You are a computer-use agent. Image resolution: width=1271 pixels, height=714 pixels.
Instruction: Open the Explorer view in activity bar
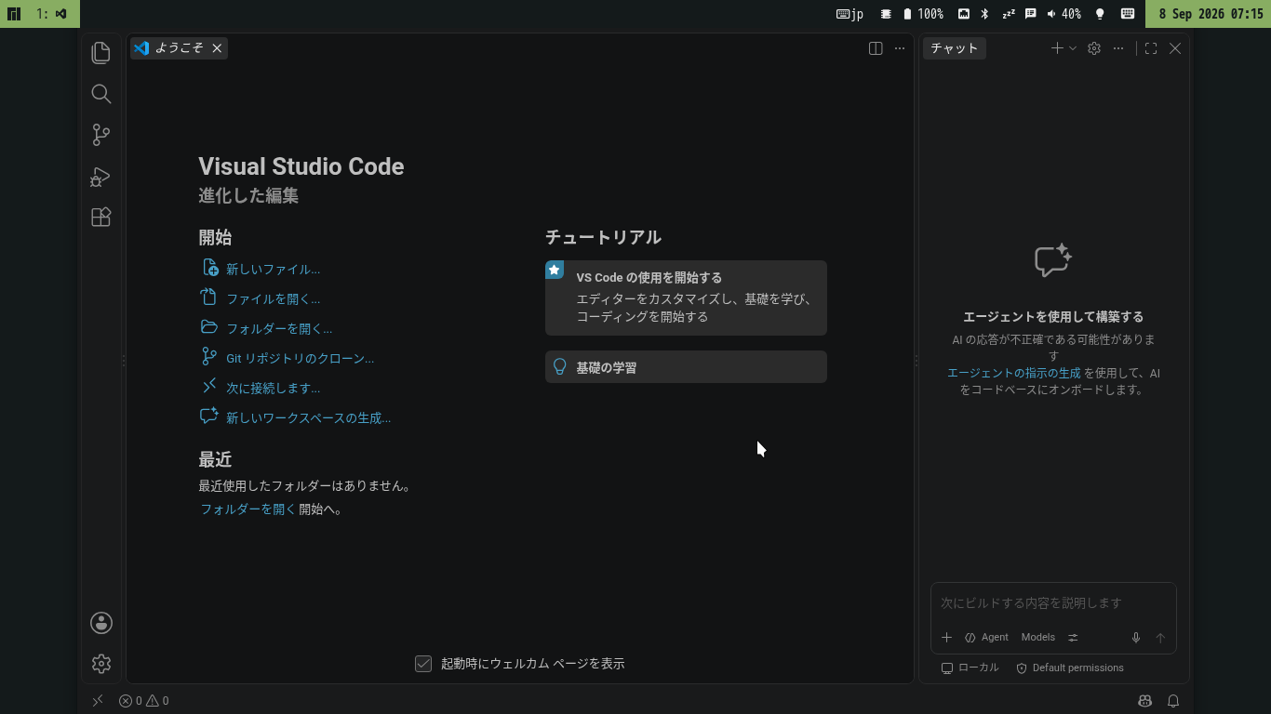(x=101, y=53)
